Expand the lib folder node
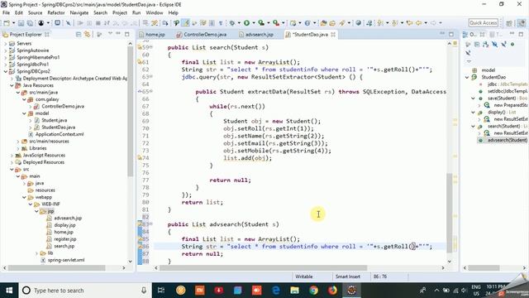This screenshot has height=298, width=529. [x=36, y=253]
